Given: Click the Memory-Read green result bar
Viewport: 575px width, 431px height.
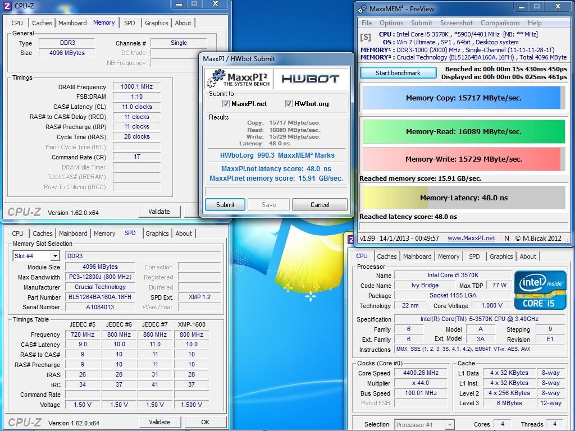Looking at the screenshot, I should click(463, 131).
